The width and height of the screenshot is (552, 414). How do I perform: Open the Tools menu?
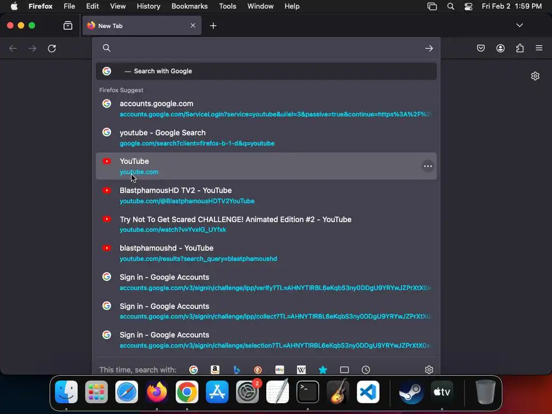(227, 6)
